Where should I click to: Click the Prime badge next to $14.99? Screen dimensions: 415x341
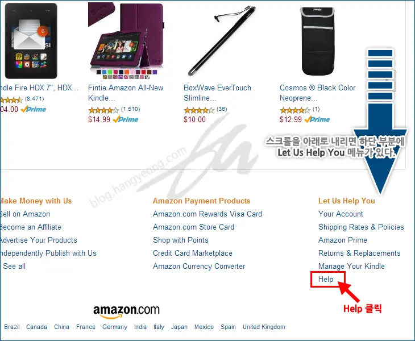click(x=126, y=119)
